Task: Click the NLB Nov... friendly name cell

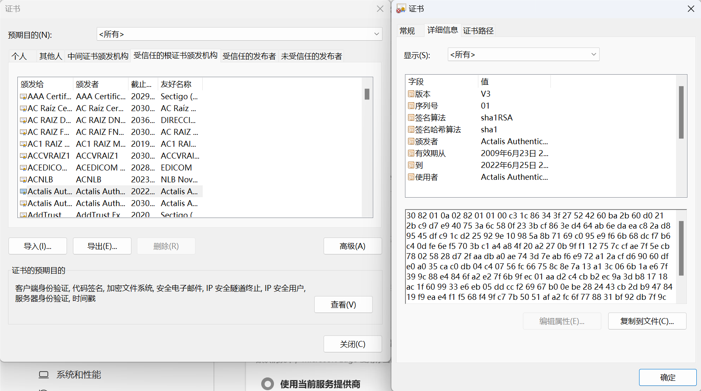Action: [x=179, y=180]
